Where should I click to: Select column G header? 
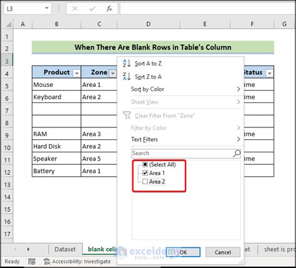[x=284, y=24]
